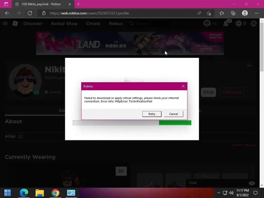Cancel the Roblox error dialog

[174, 114]
